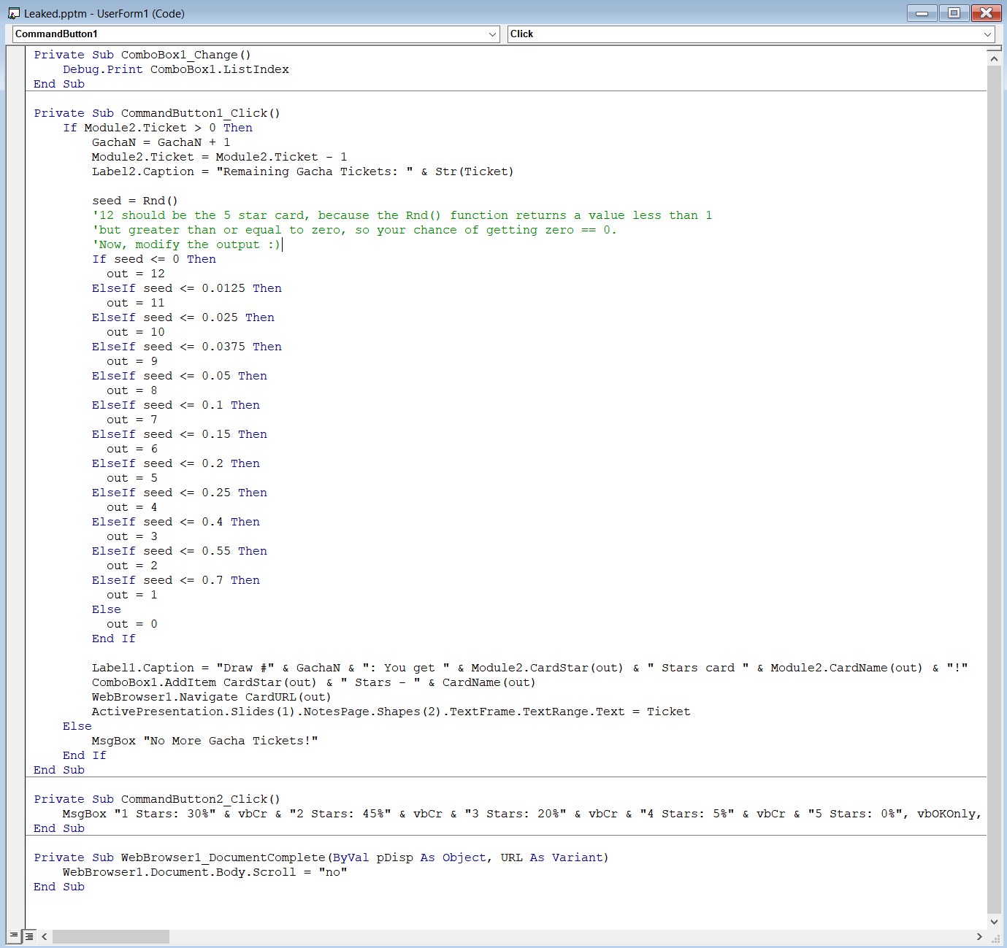This screenshot has width=1007, height=948.
Task: Click the UserForm code window icon in title bar
Action: pos(13,13)
